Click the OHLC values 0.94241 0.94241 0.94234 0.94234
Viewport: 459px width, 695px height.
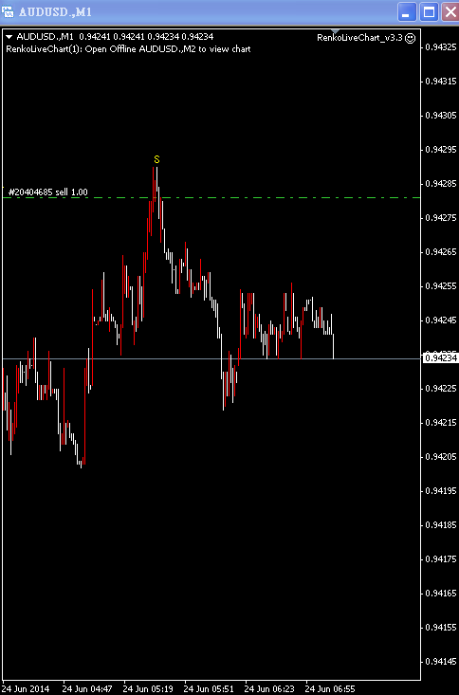click(146, 37)
